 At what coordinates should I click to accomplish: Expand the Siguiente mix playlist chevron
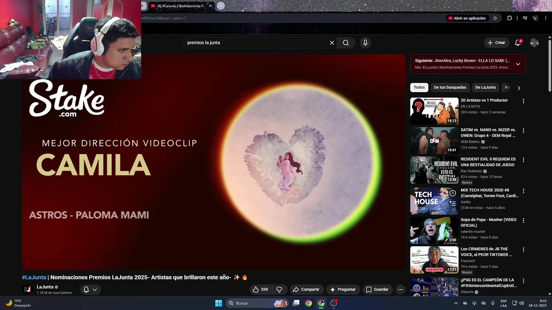pyautogui.click(x=518, y=64)
